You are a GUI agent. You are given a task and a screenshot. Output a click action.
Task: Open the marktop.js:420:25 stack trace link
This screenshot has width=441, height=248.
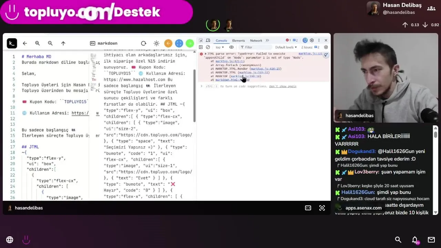pyautogui.click(x=266, y=69)
